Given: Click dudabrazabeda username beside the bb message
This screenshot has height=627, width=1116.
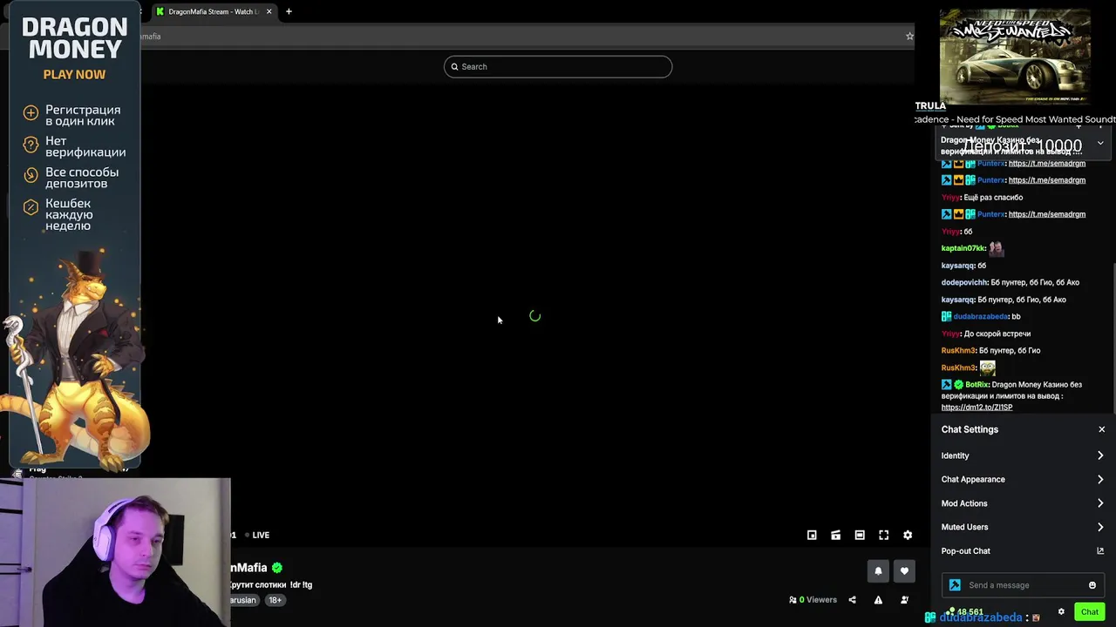Looking at the screenshot, I should (x=981, y=317).
